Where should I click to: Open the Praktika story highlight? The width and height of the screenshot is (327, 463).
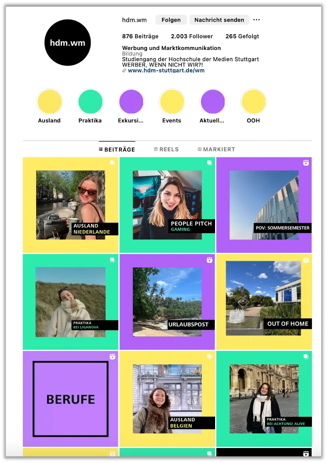pyautogui.click(x=90, y=102)
